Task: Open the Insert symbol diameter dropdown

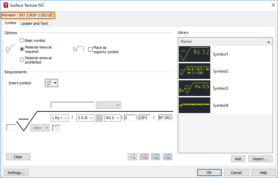Action: 51,83
